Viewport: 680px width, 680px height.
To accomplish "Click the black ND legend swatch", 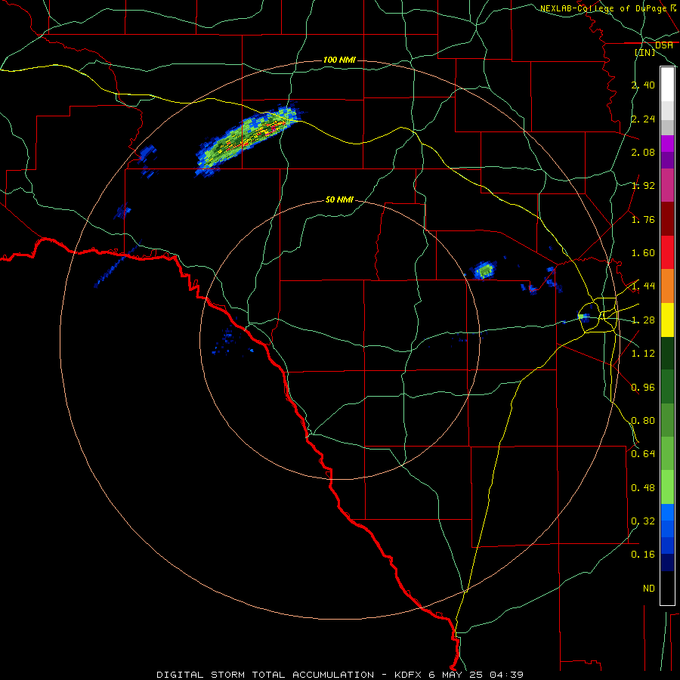I will click(667, 588).
